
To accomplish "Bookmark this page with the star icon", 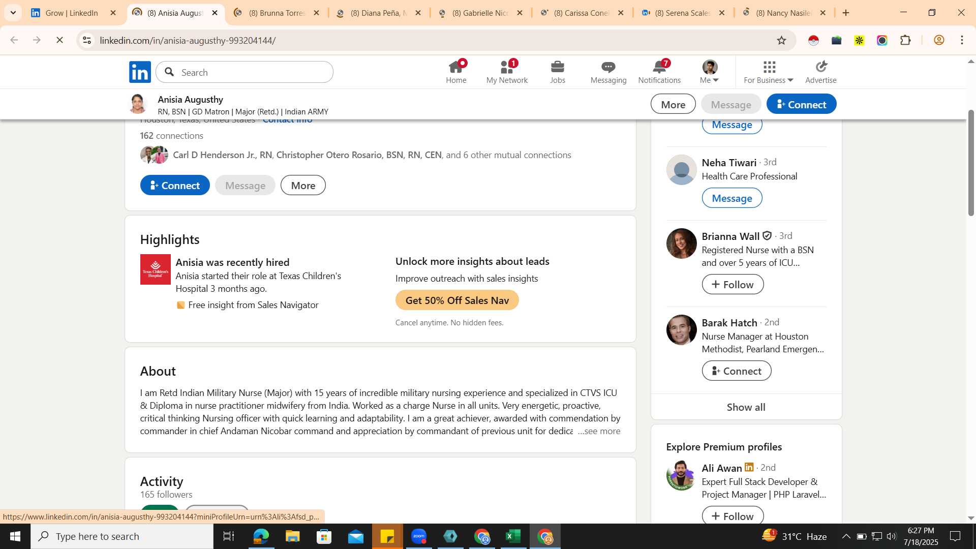I will 781,40.
